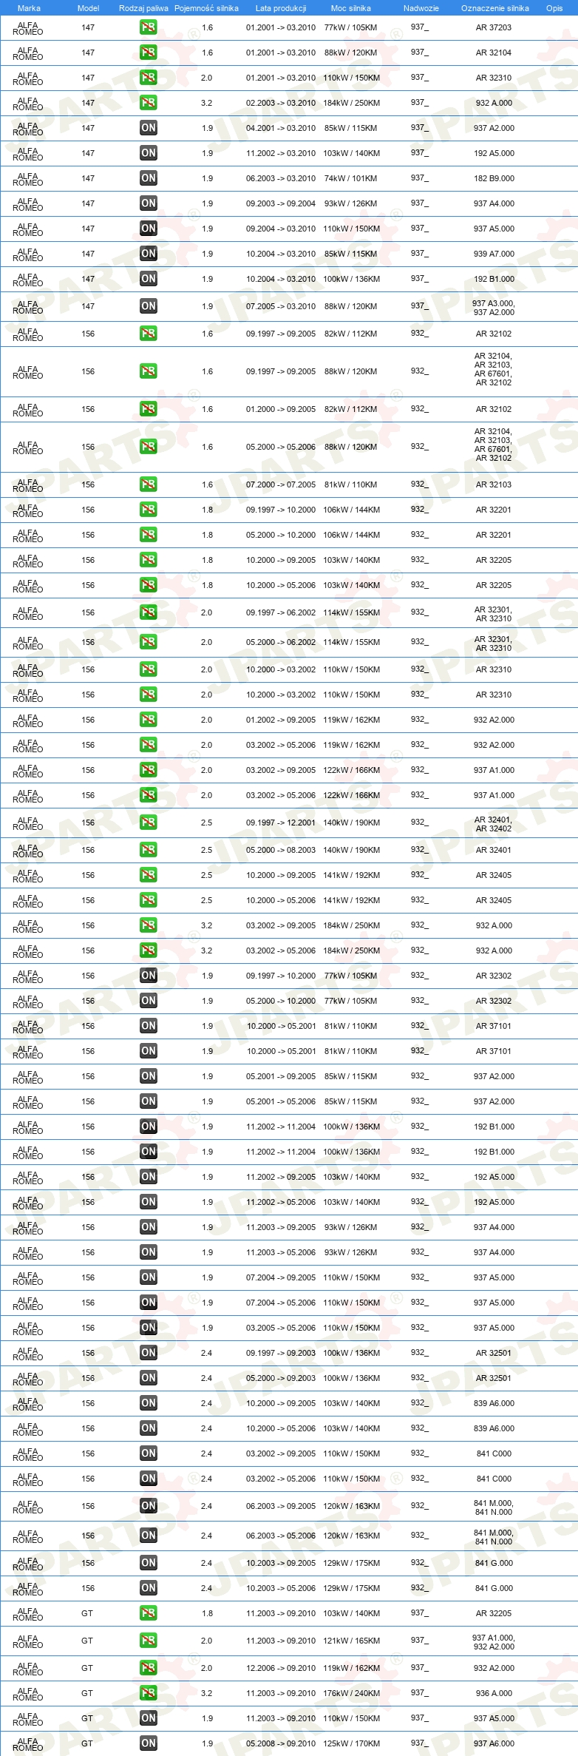This screenshot has width=578, height=1756.
Task: Click the PB icon in the 09.1997 -> 12.2001 row
Action: [x=149, y=823]
